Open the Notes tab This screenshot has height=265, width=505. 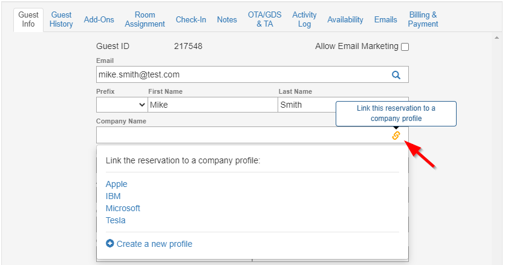click(227, 19)
